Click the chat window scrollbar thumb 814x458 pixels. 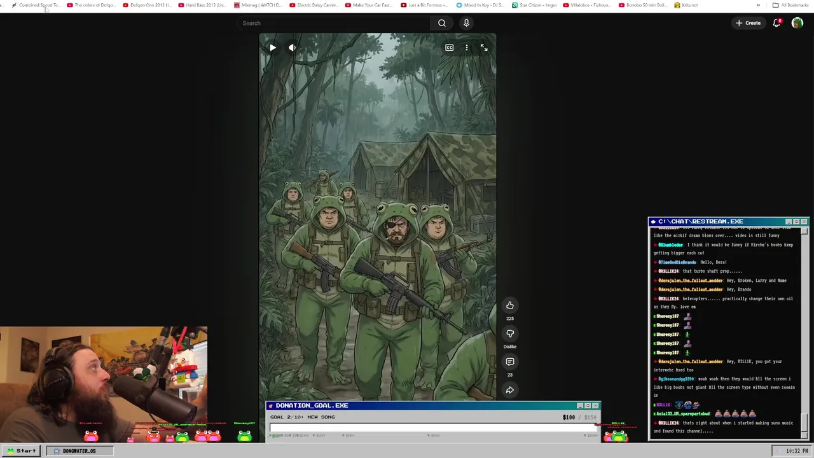click(x=804, y=422)
